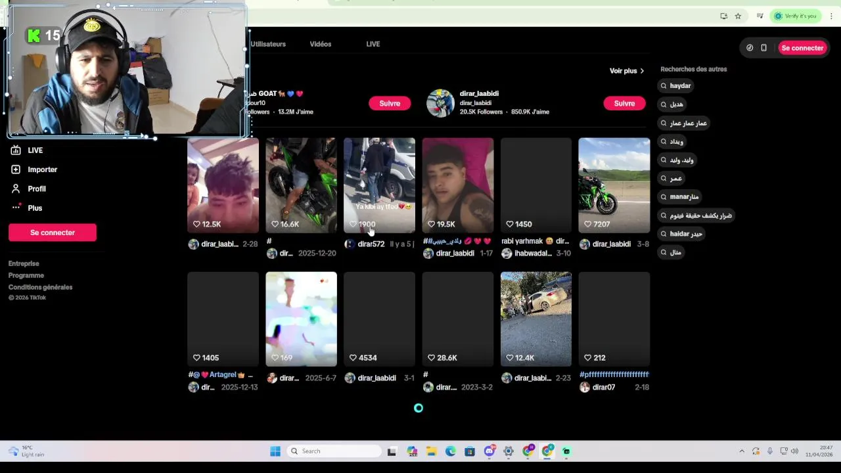Screen dimensions: 841x473
Task: Search suggestion haydar
Action: pyautogui.click(x=675, y=86)
